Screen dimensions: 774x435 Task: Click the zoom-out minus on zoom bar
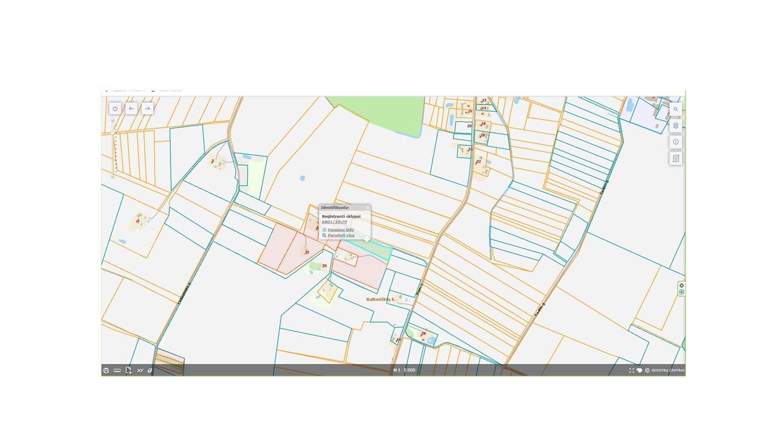tap(113, 177)
